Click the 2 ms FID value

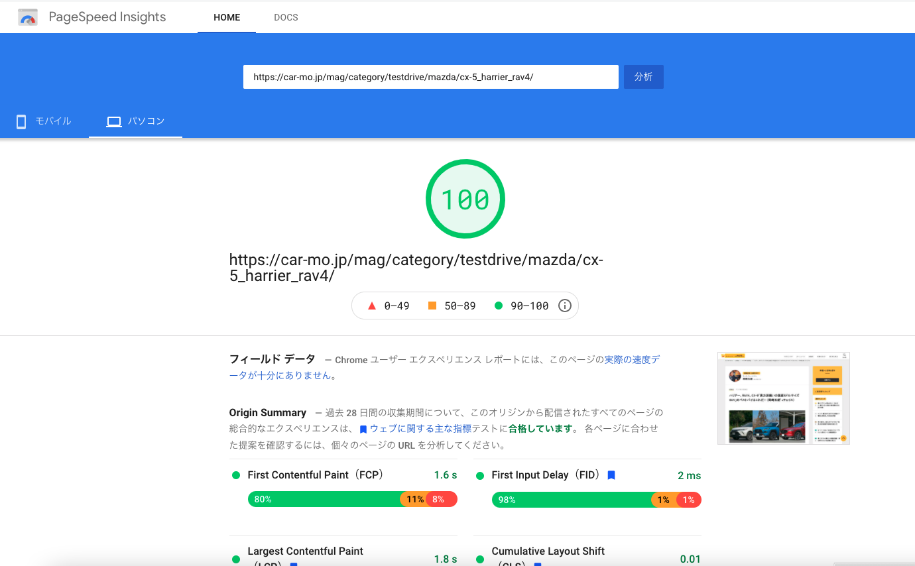click(x=690, y=476)
